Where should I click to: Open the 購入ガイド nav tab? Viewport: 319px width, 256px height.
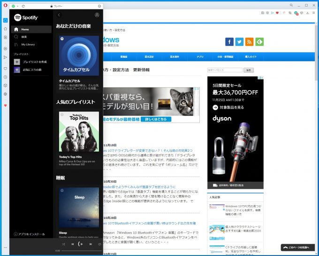point(251,57)
